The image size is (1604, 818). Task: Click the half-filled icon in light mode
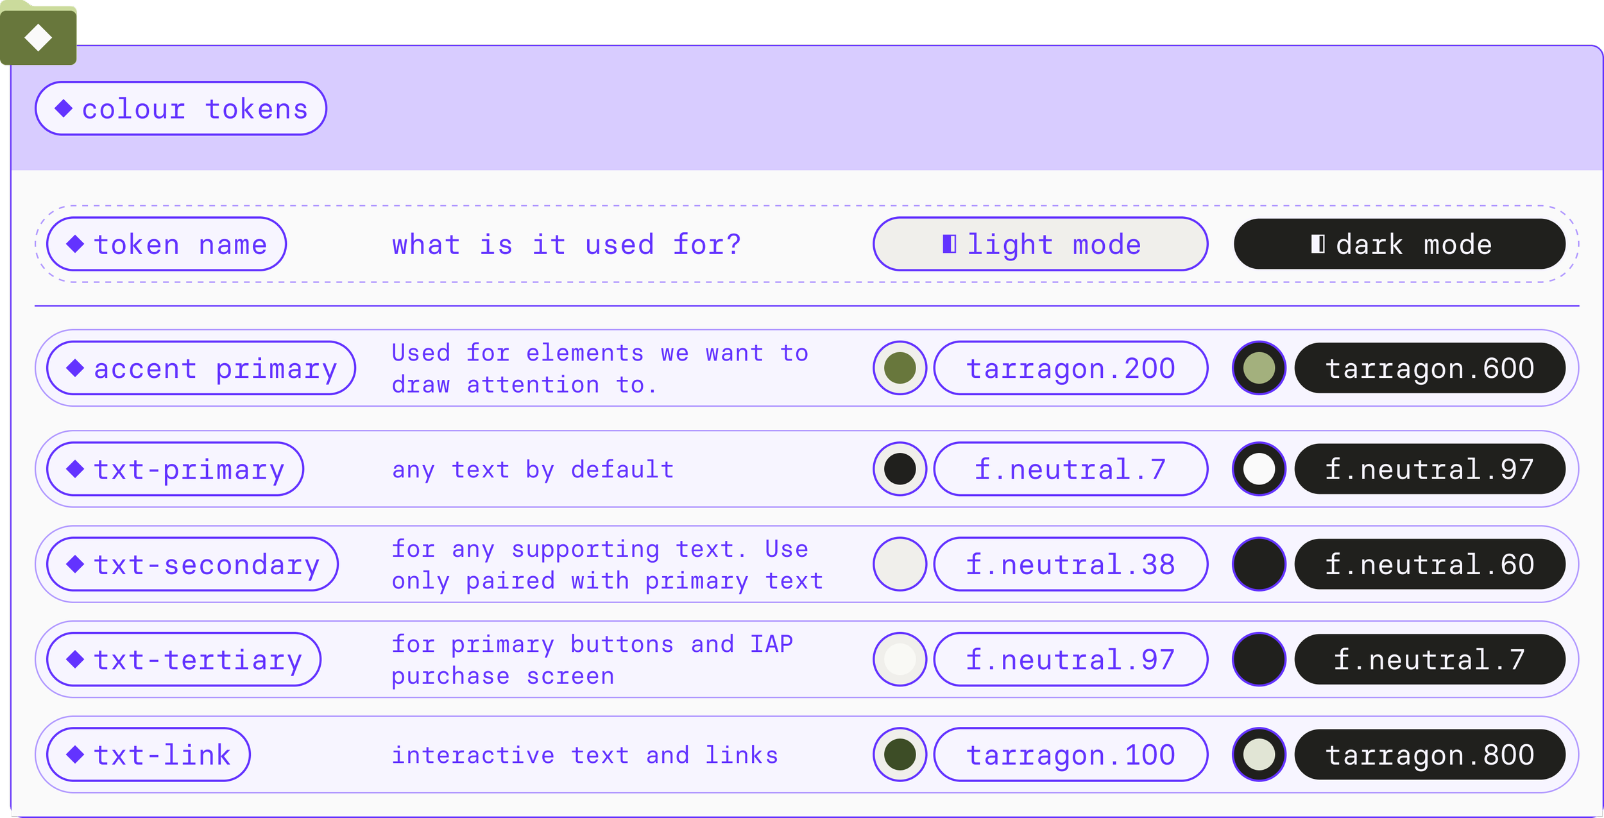coord(949,244)
